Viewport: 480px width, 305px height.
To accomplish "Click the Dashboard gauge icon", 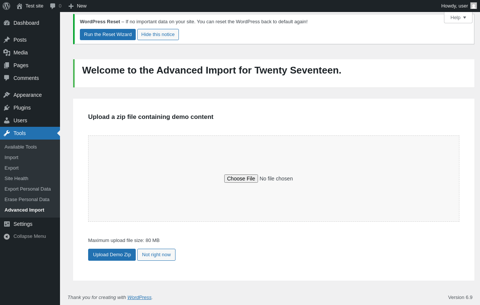I will pos(7,23).
